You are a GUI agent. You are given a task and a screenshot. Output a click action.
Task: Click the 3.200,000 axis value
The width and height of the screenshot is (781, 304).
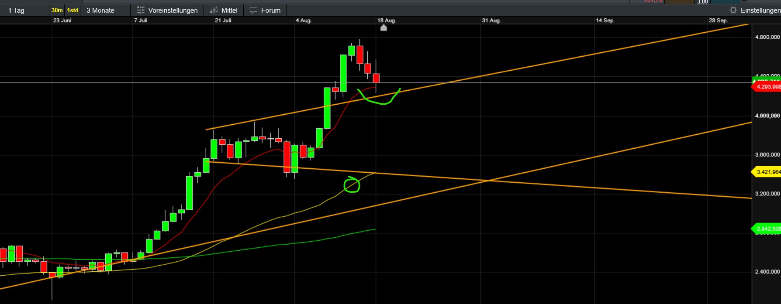tap(767, 194)
